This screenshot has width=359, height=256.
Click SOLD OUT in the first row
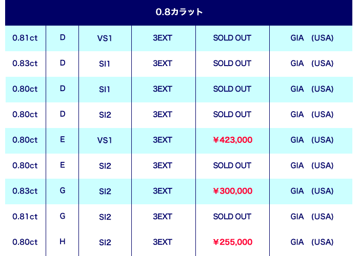tap(232, 38)
